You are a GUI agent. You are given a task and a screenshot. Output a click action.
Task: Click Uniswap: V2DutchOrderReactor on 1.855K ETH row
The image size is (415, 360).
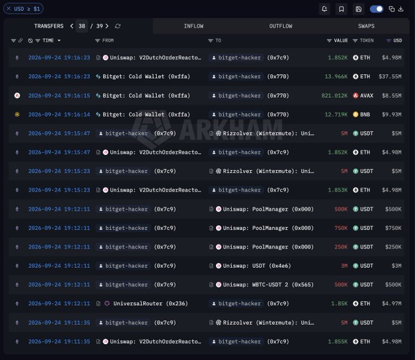pyautogui.click(x=156, y=342)
